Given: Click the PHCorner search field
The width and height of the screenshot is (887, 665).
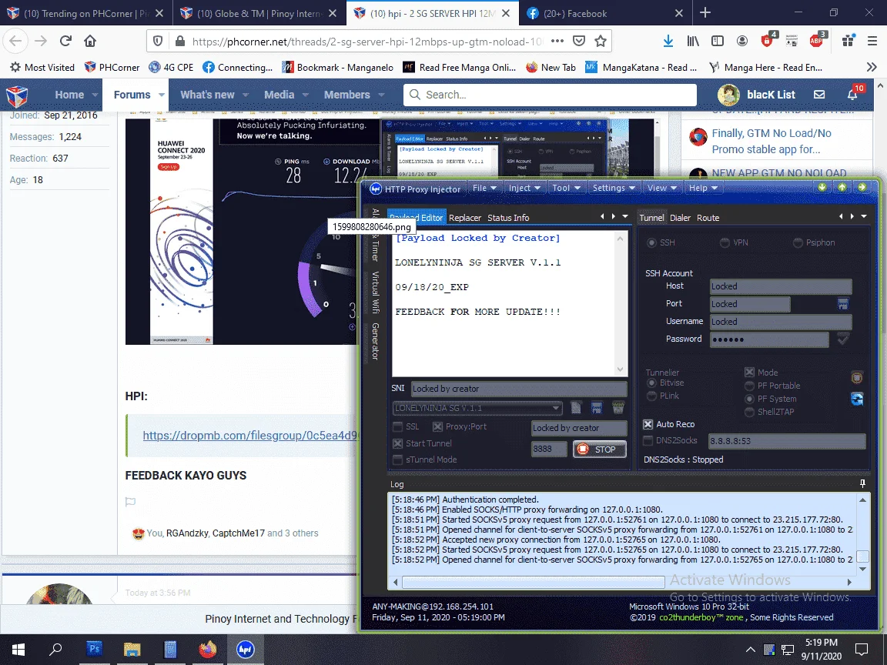Looking at the screenshot, I should [x=550, y=95].
